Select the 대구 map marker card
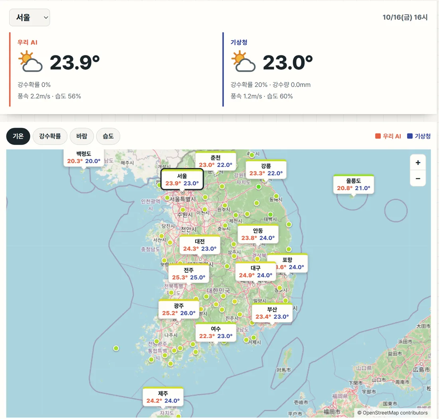439x419 pixels. point(255,271)
